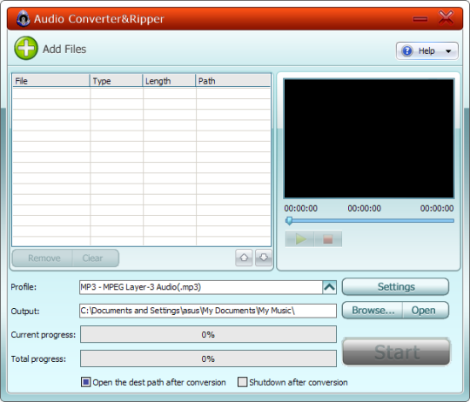This screenshot has width=470, height=402.
Task: Move selected file up with arrow icon
Action: (x=244, y=258)
